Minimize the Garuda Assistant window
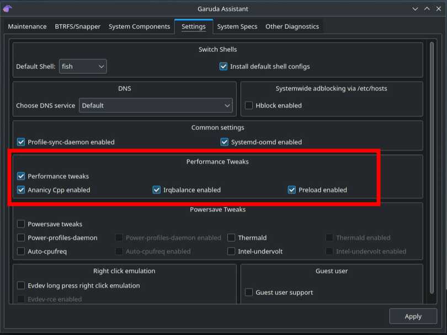This screenshot has width=447, height=335. pos(415,9)
